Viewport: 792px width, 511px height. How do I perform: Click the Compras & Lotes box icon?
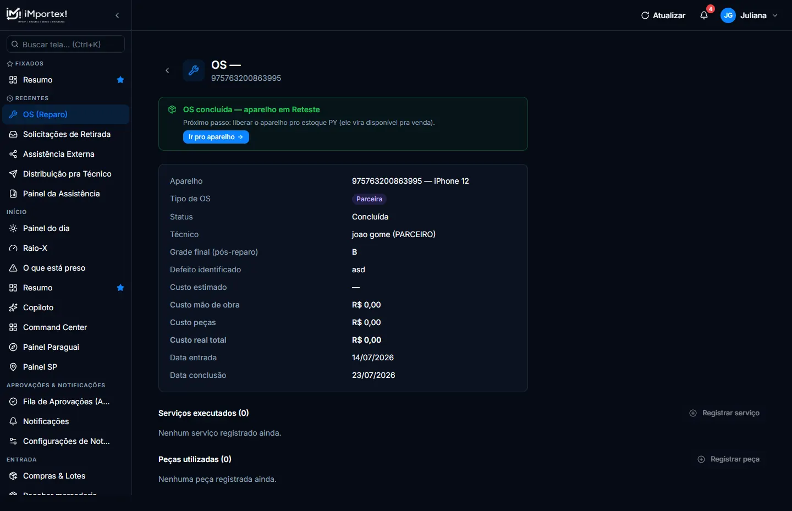[13, 476]
